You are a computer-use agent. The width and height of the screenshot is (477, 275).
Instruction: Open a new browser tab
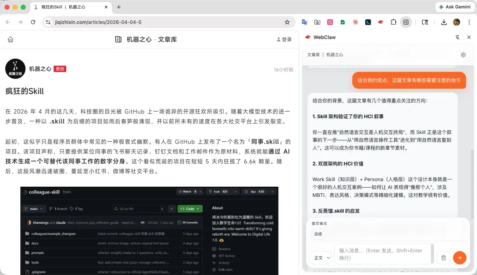[x=119, y=7]
